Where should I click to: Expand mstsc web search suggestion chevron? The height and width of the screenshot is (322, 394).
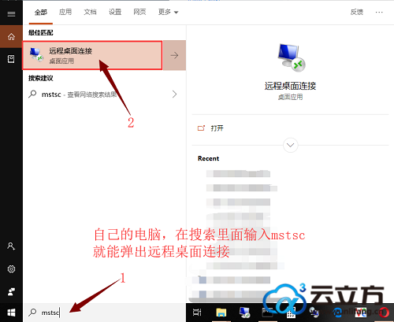click(x=174, y=94)
